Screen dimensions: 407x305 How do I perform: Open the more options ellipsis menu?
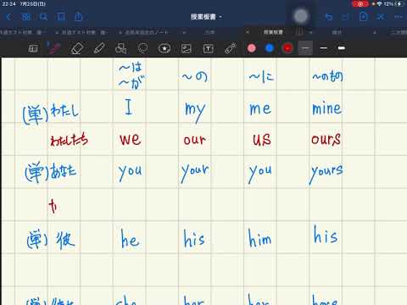coord(399,17)
